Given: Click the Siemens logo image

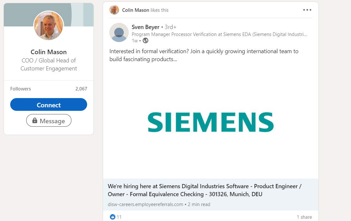Looking at the screenshot, I should (x=211, y=122).
